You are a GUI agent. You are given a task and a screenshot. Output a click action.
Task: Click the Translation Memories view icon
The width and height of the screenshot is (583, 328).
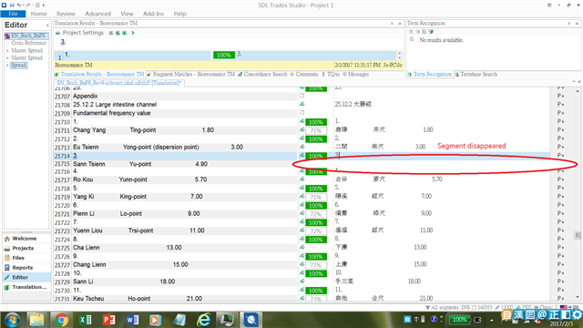point(7,287)
